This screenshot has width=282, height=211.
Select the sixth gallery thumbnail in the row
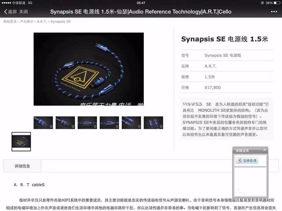click(x=153, y=123)
